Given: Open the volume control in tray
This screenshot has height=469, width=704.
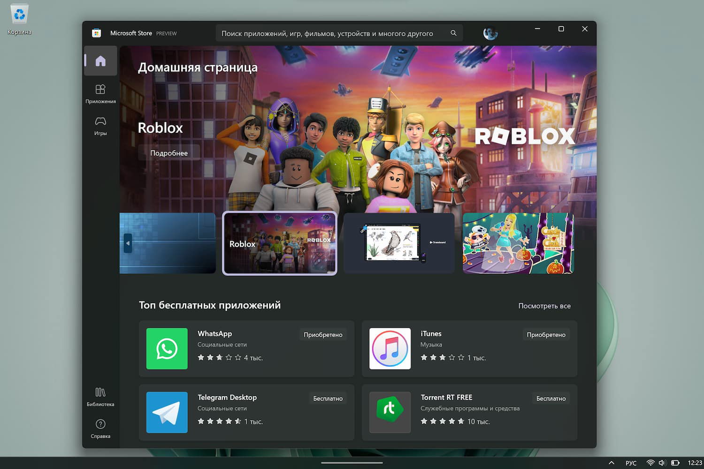Looking at the screenshot, I should click(x=662, y=463).
